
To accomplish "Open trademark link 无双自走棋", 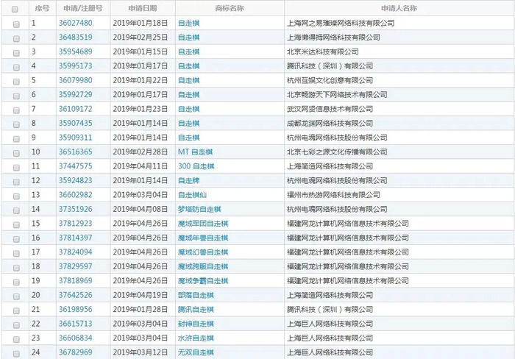I will coord(196,352).
